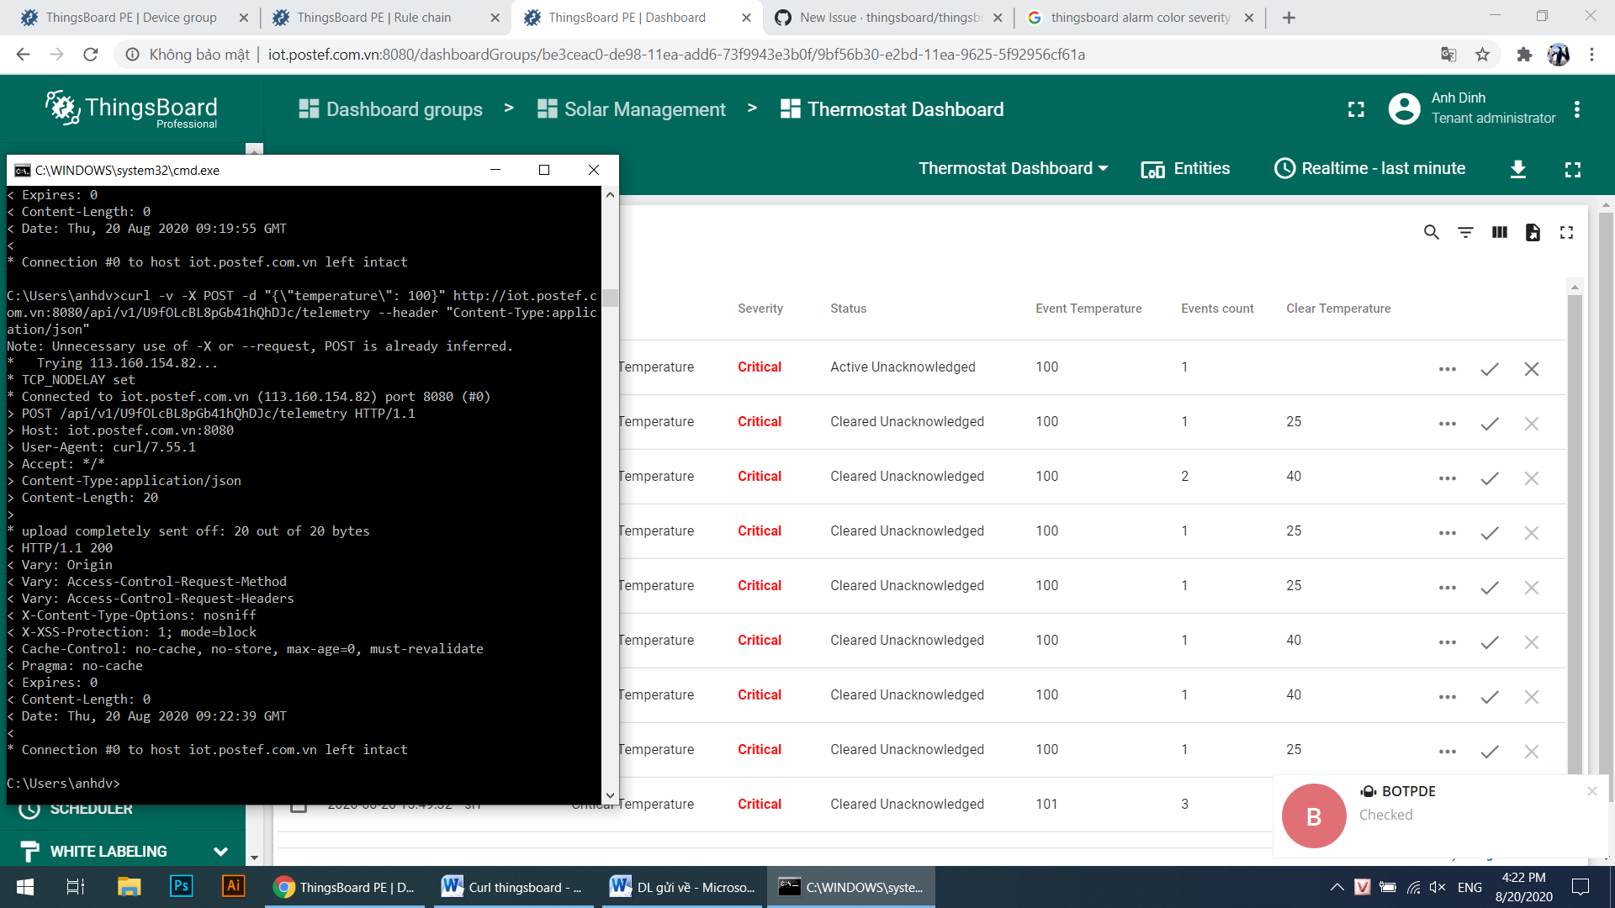Image resolution: width=1615 pixels, height=908 pixels.
Task: Clear the Active Unacknowledged alarm
Action: (x=1531, y=369)
